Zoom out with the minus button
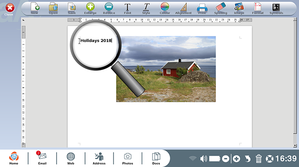The width and height of the screenshot is (299, 167). coord(225,159)
